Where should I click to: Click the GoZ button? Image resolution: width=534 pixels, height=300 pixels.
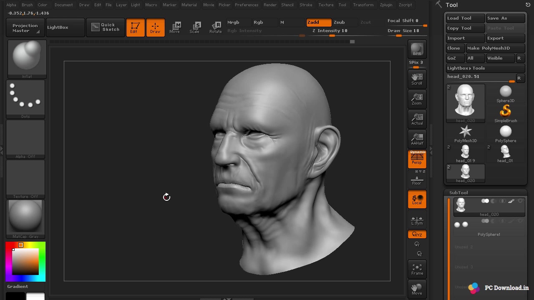click(x=455, y=58)
